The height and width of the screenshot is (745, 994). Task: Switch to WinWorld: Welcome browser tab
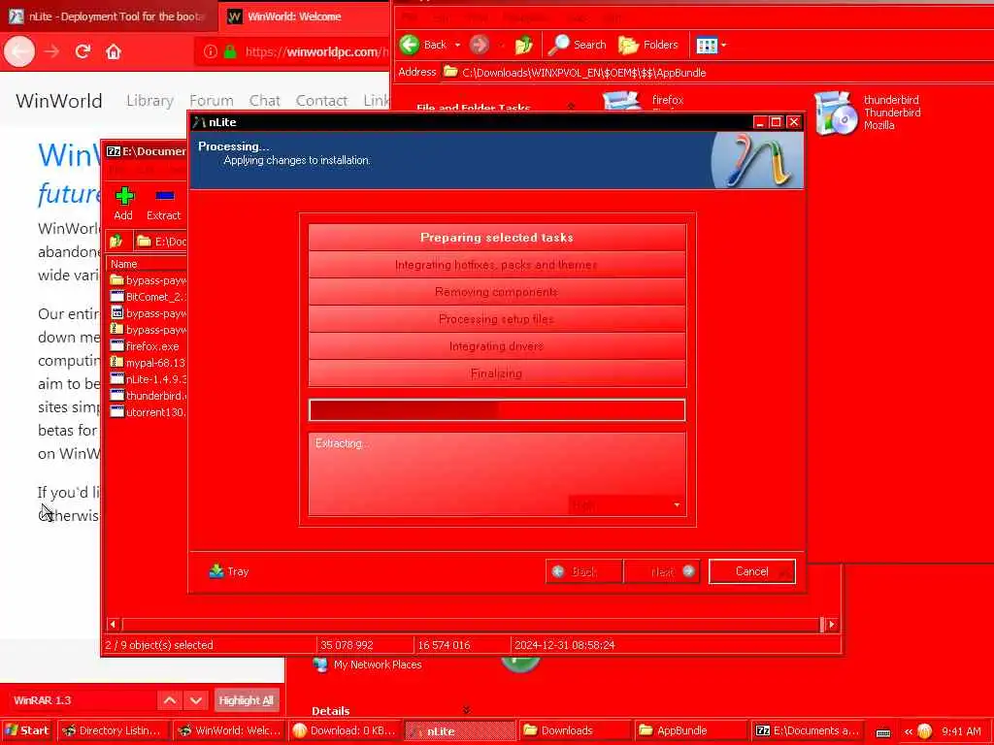(304, 16)
